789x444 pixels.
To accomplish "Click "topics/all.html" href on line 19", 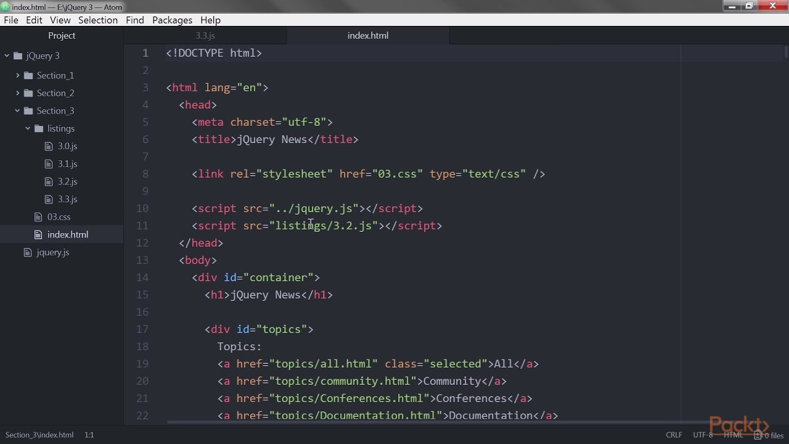I will [323, 364].
